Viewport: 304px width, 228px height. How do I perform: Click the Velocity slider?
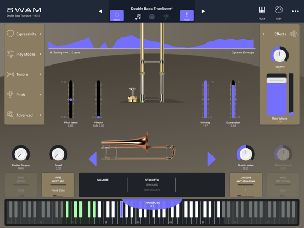point(205,100)
